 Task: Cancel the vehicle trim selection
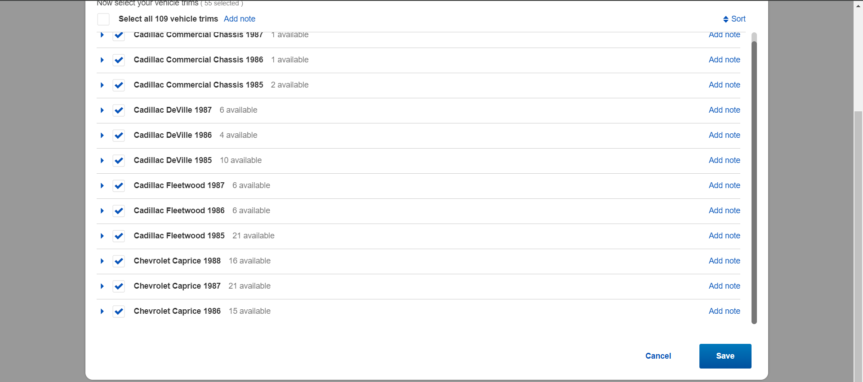click(x=658, y=356)
